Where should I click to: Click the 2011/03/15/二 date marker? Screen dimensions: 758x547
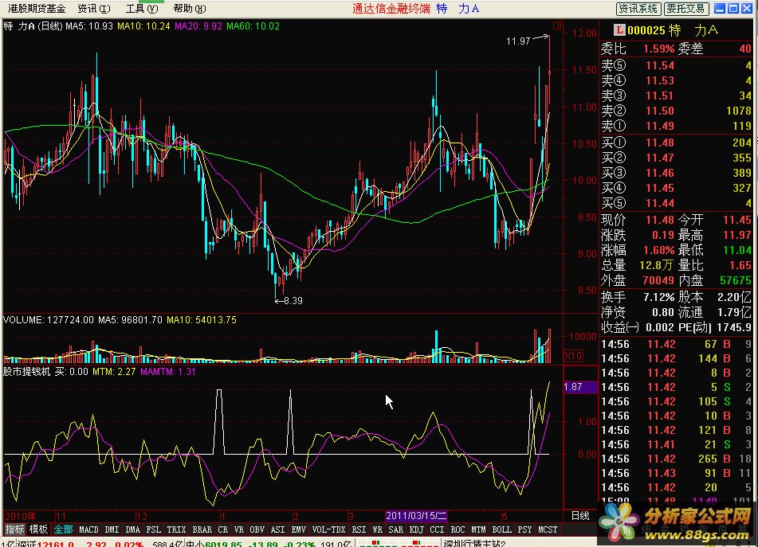416,516
